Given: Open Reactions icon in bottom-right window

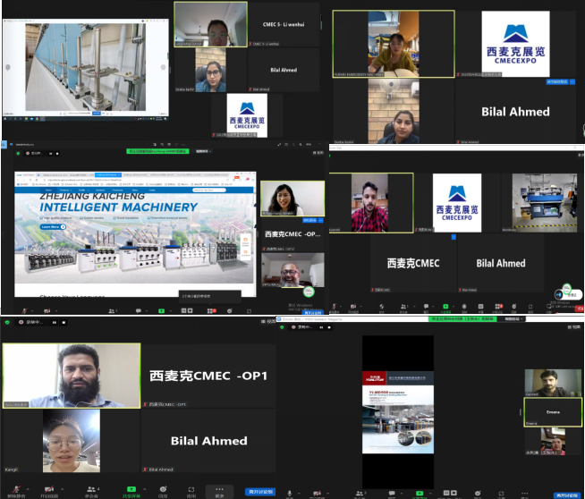Looking at the screenshot, I should [478, 493].
